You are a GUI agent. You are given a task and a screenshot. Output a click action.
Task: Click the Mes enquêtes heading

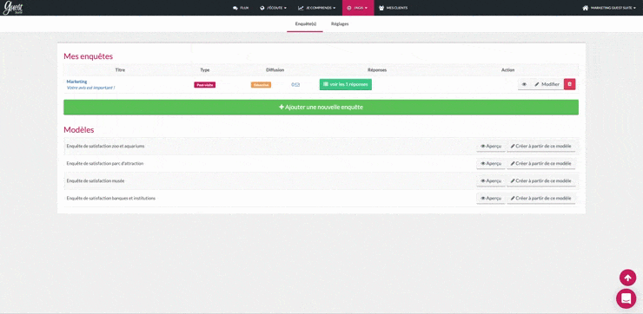(x=88, y=56)
